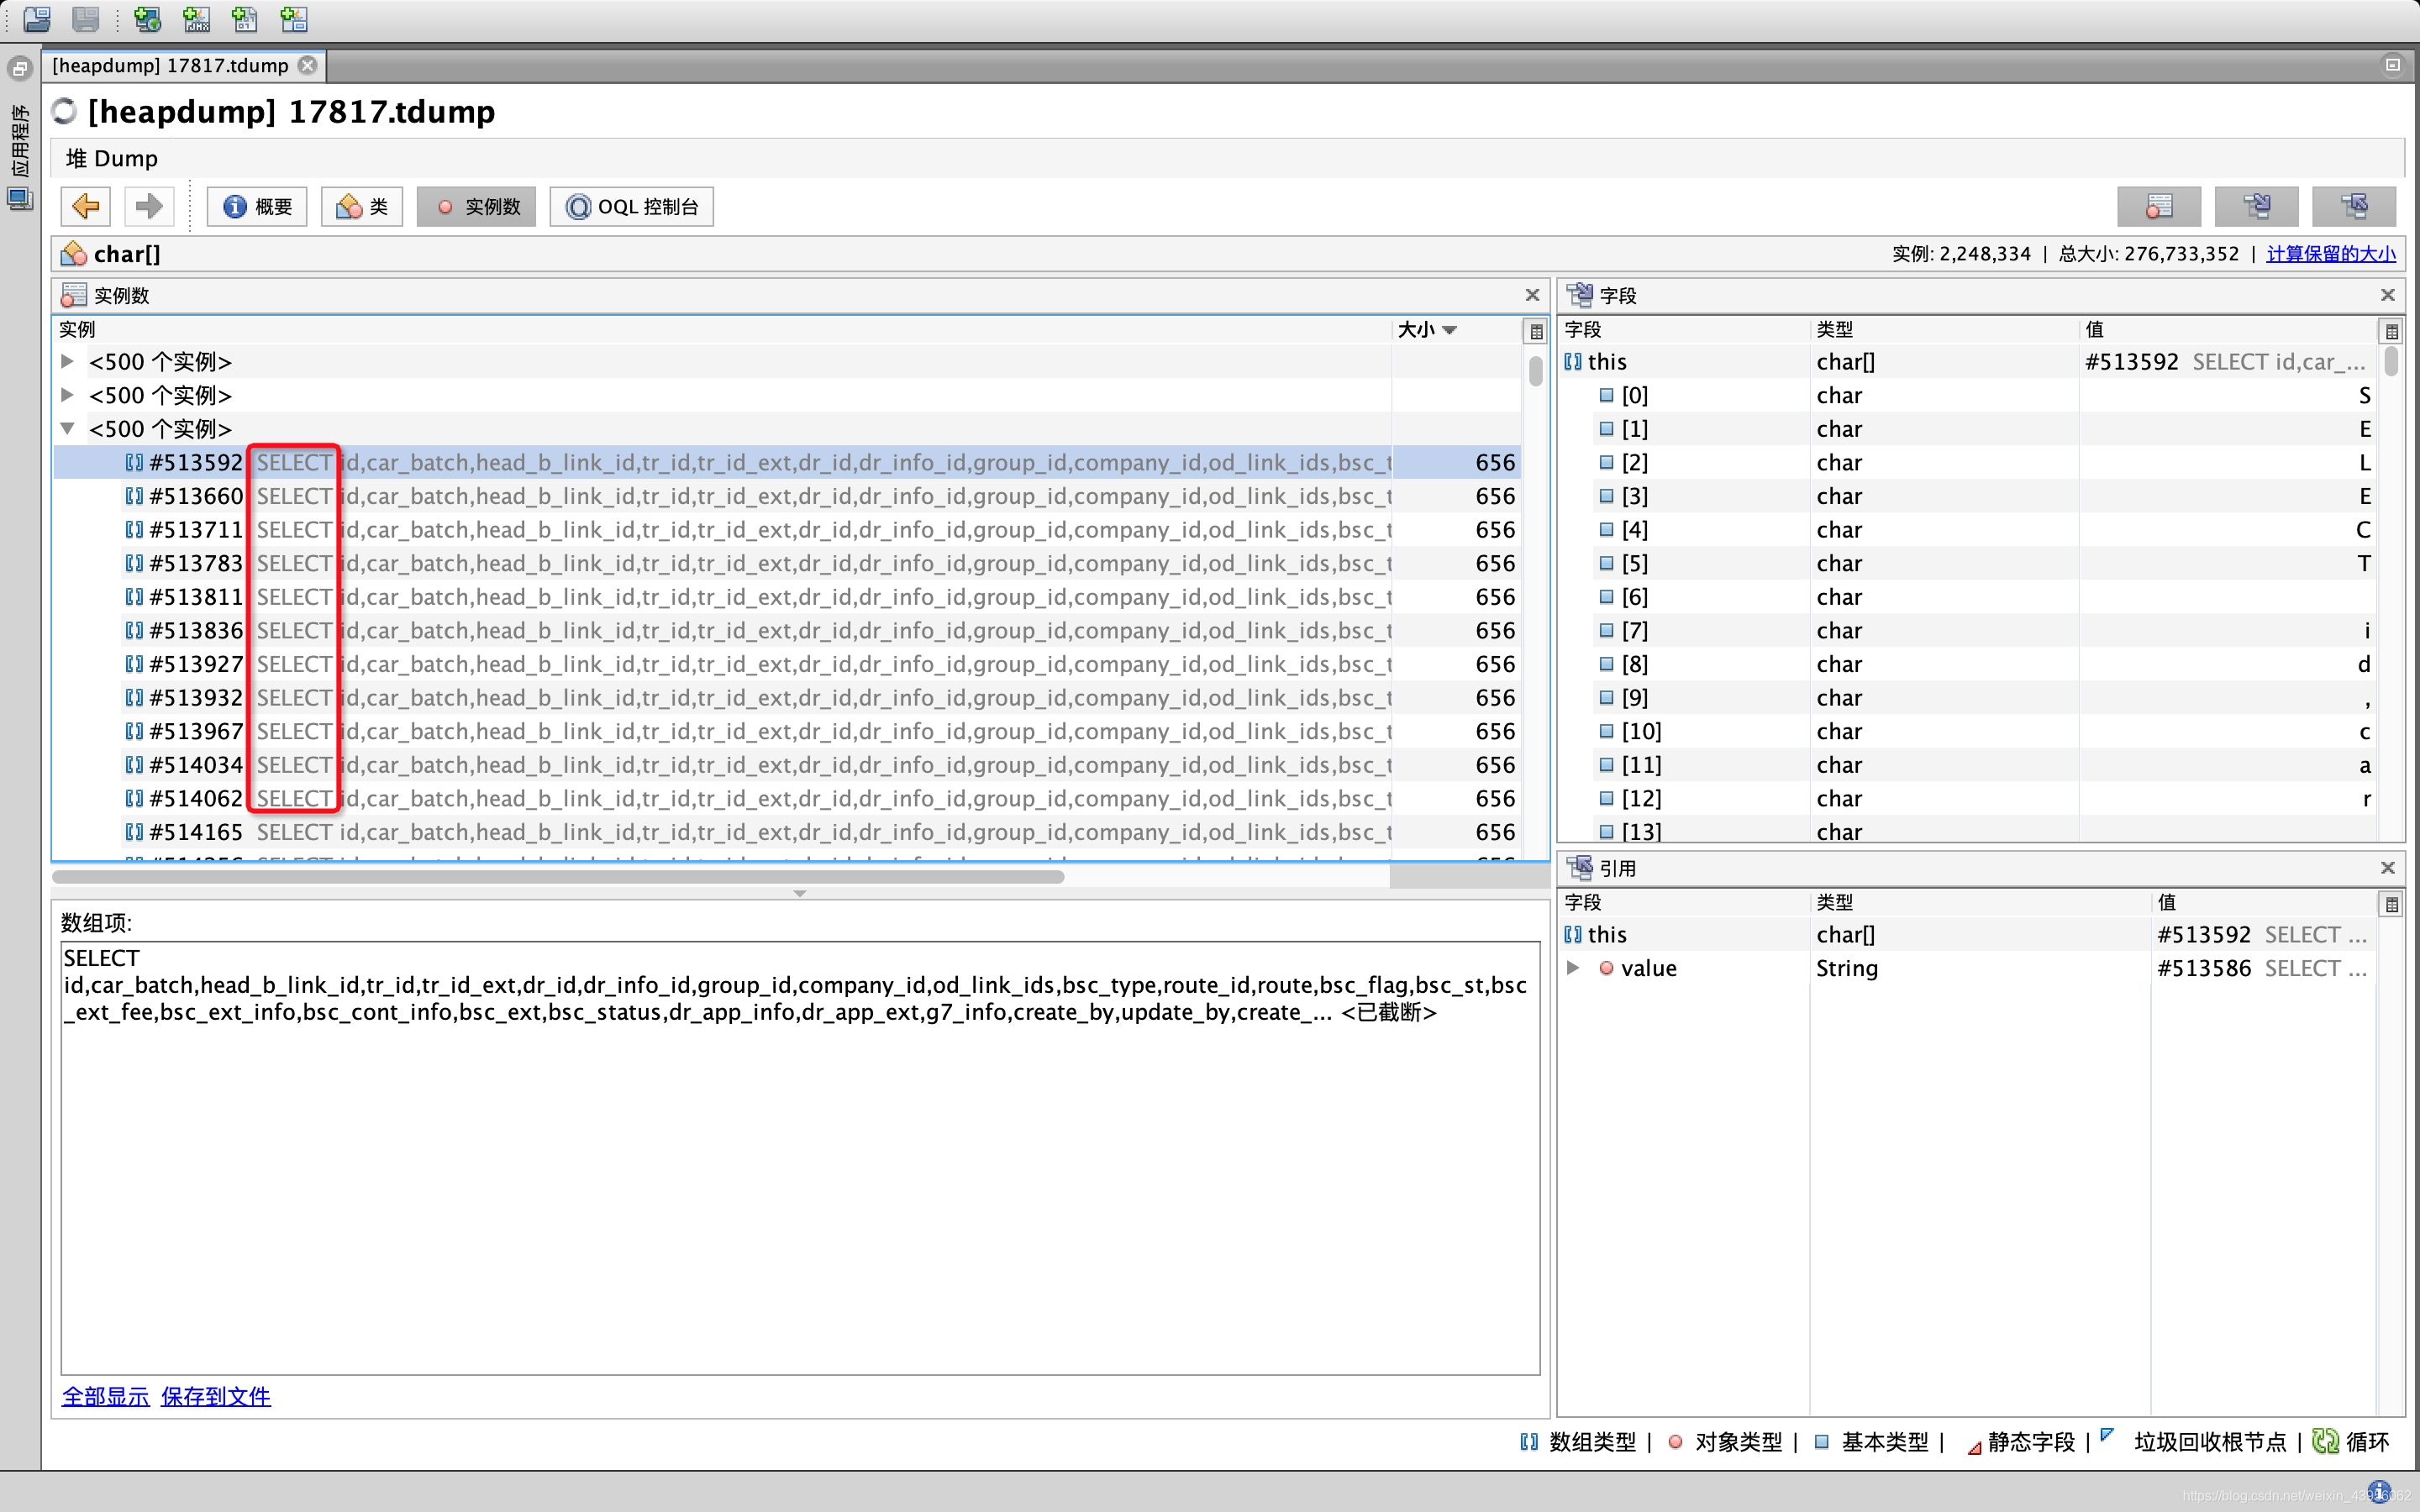This screenshot has width=2420, height=1512.
Task: Click the first right-side panel view icon
Action: point(2158,207)
